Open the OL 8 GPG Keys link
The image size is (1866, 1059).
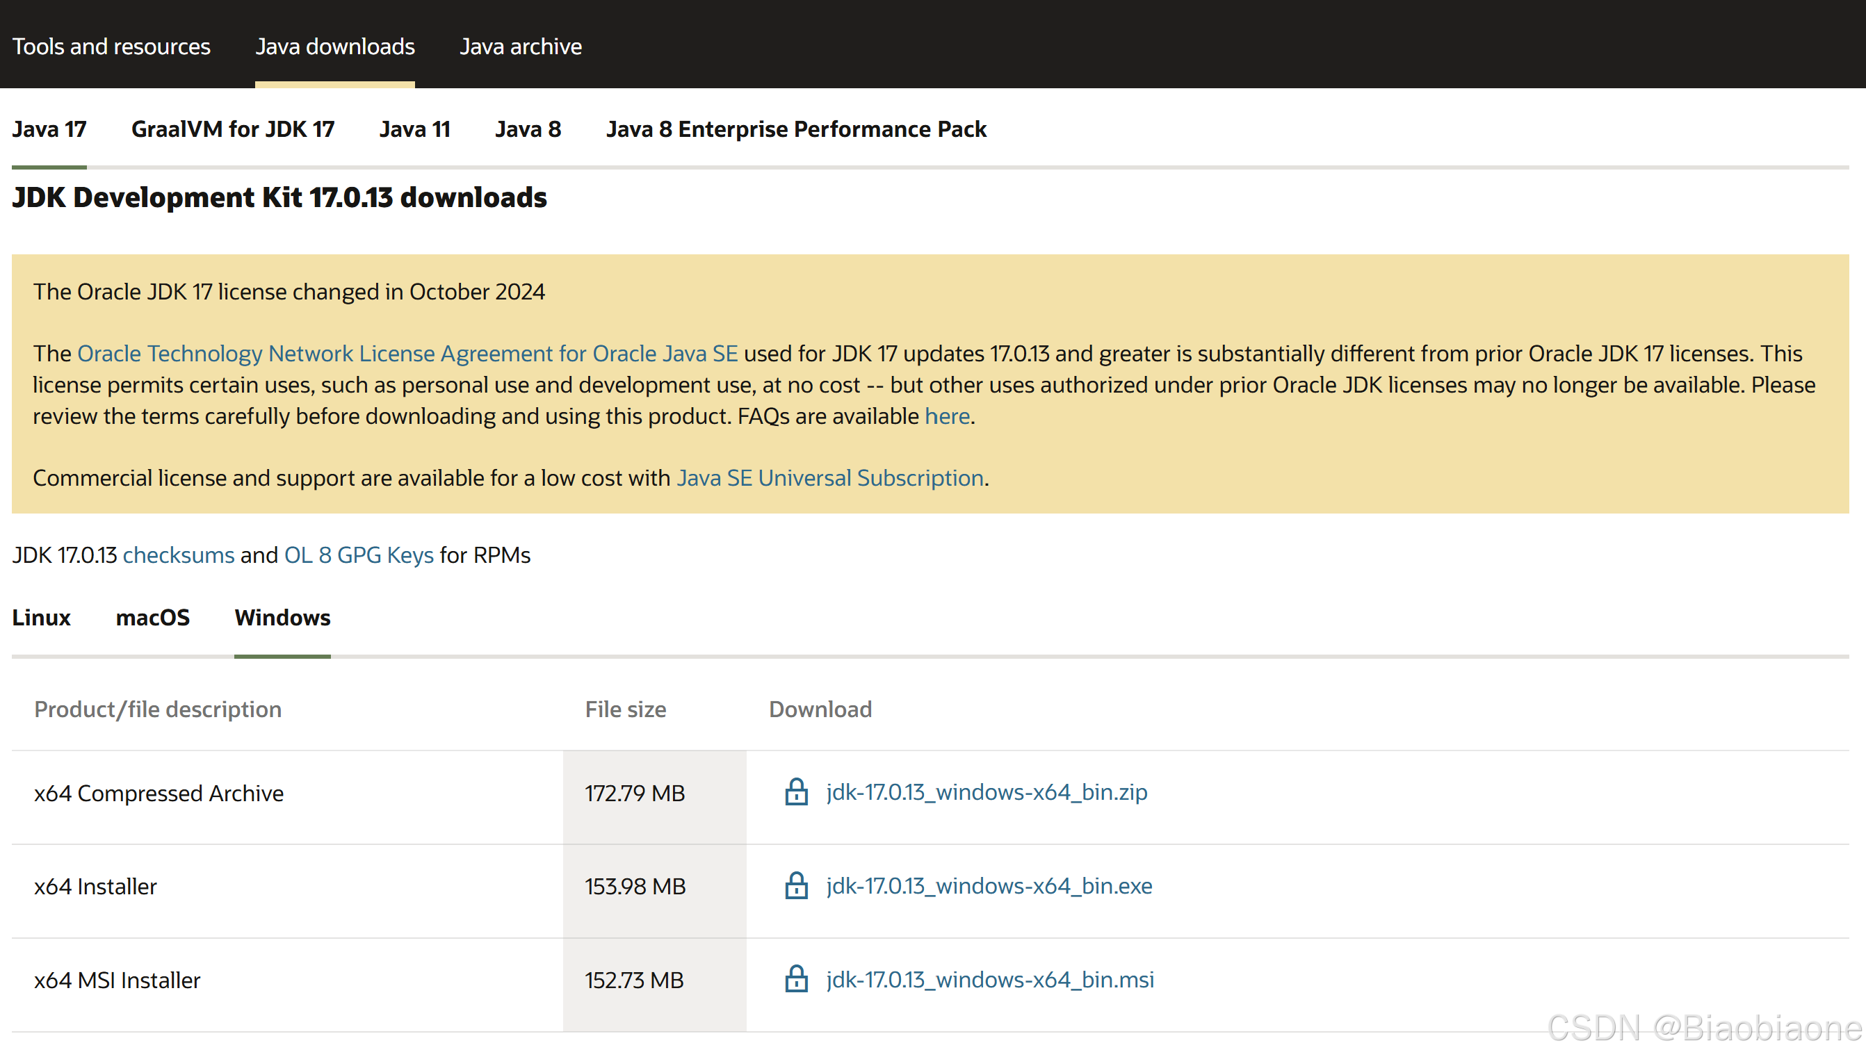pos(359,555)
